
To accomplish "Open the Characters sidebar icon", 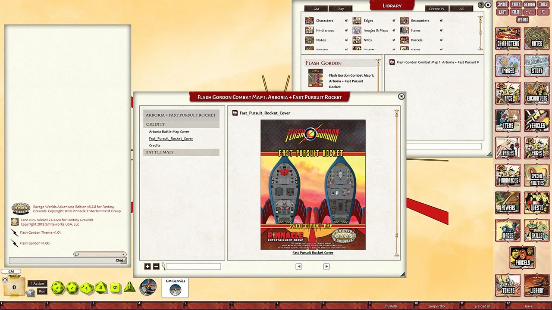I will tap(508, 38).
